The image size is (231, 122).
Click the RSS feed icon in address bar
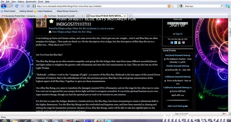click(x=169, y=6)
